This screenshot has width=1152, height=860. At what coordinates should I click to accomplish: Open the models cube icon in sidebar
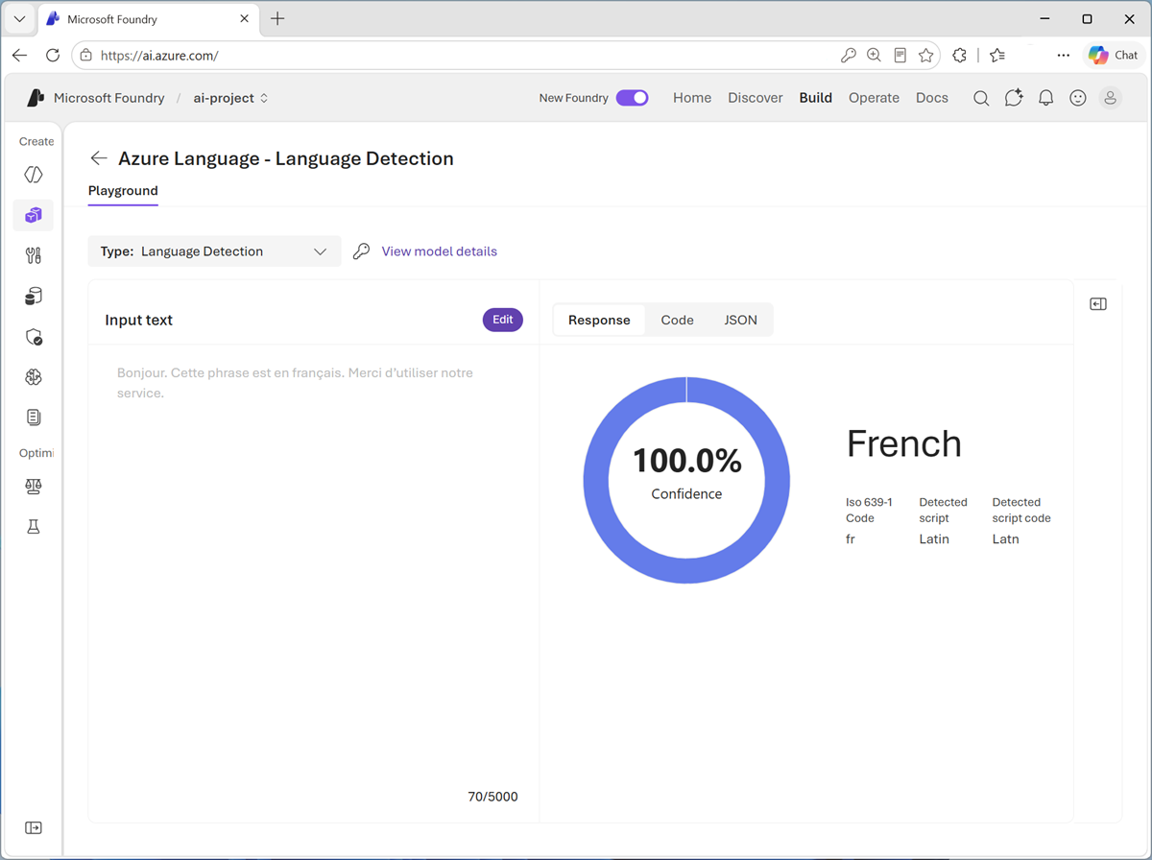pyautogui.click(x=34, y=215)
